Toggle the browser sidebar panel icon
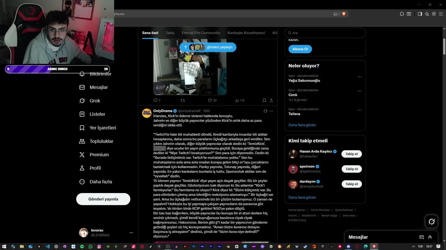 420,14
